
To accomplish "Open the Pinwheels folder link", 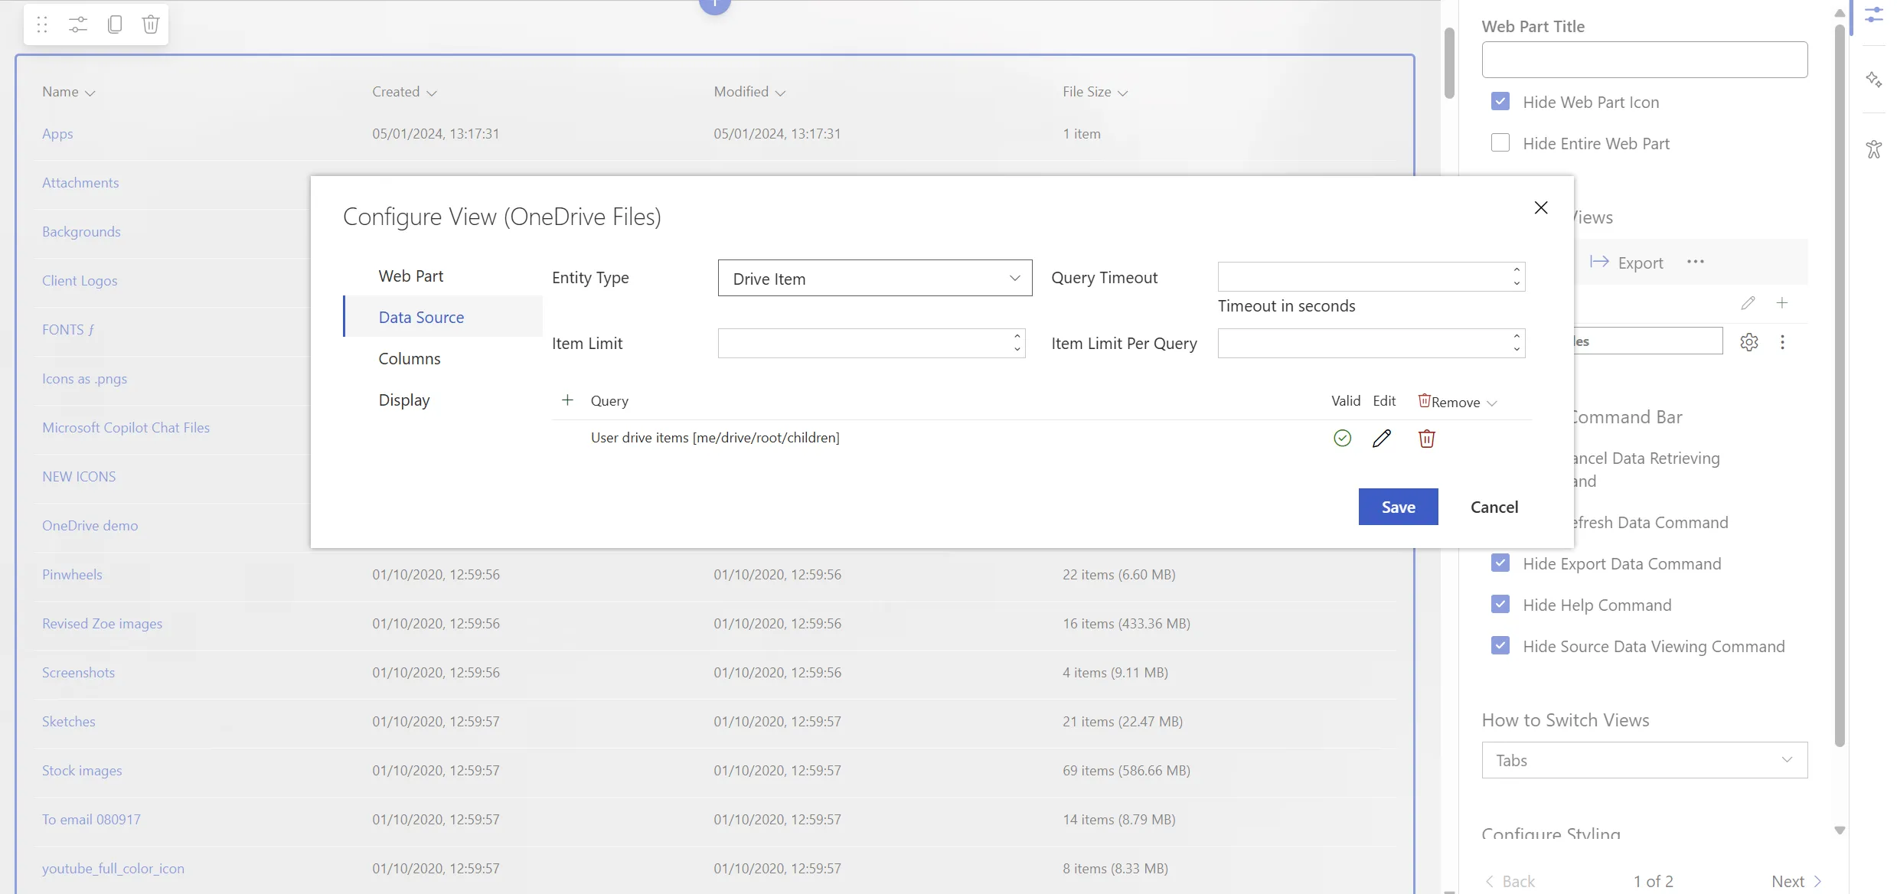I will [x=72, y=574].
